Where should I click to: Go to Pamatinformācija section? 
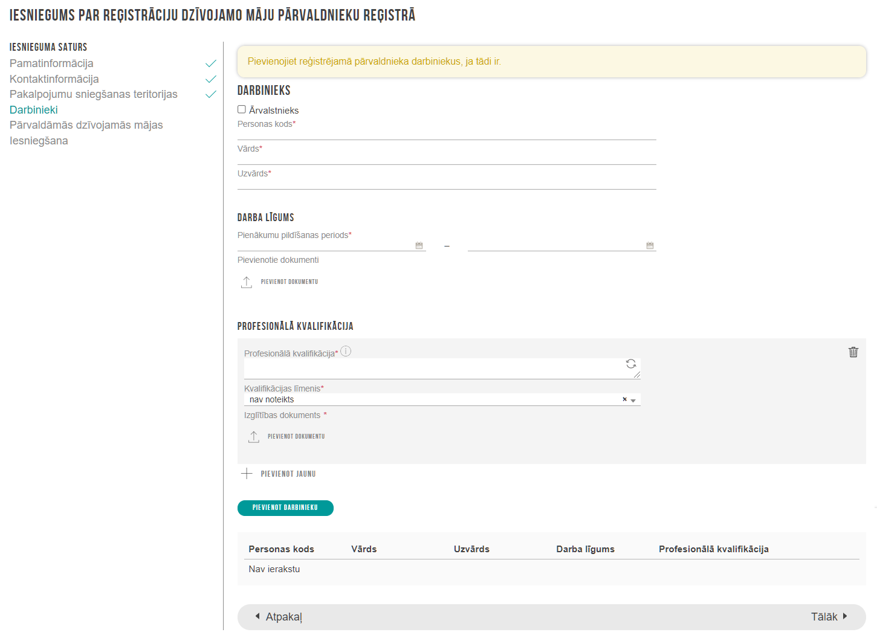click(51, 63)
